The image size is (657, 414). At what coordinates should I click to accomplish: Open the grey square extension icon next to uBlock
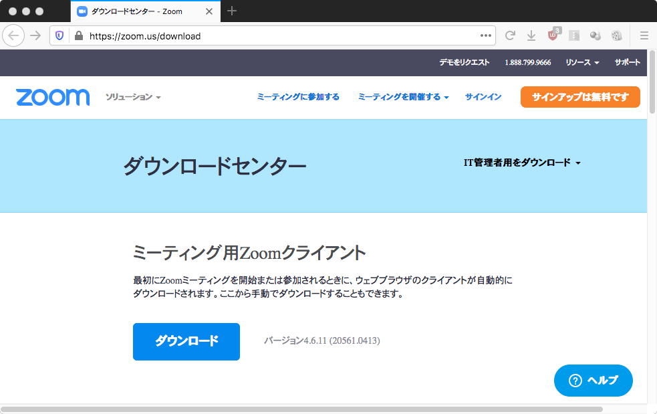tap(574, 35)
